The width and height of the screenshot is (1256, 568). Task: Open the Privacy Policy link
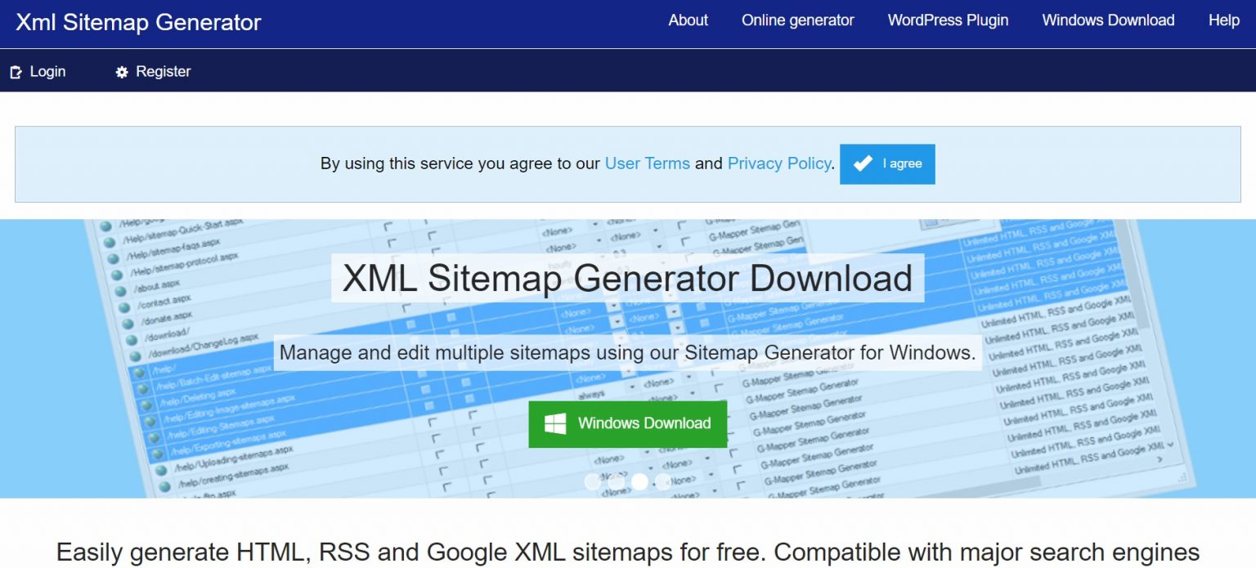click(x=778, y=163)
